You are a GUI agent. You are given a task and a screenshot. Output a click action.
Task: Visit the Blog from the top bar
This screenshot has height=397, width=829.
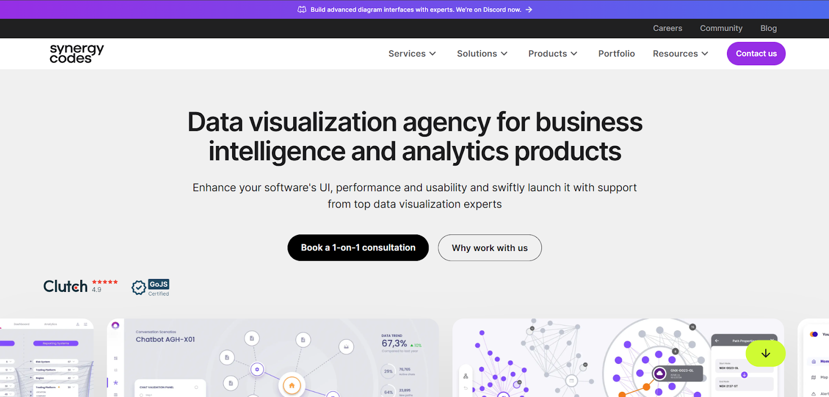point(768,28)
